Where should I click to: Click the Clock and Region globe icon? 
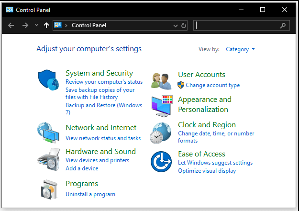[x=161, y=132]
